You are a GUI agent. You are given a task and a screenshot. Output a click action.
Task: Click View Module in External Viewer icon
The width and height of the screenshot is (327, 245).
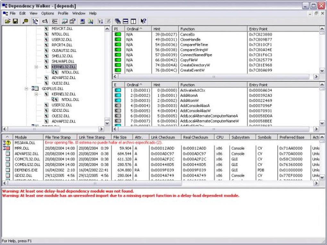(64, 21)
